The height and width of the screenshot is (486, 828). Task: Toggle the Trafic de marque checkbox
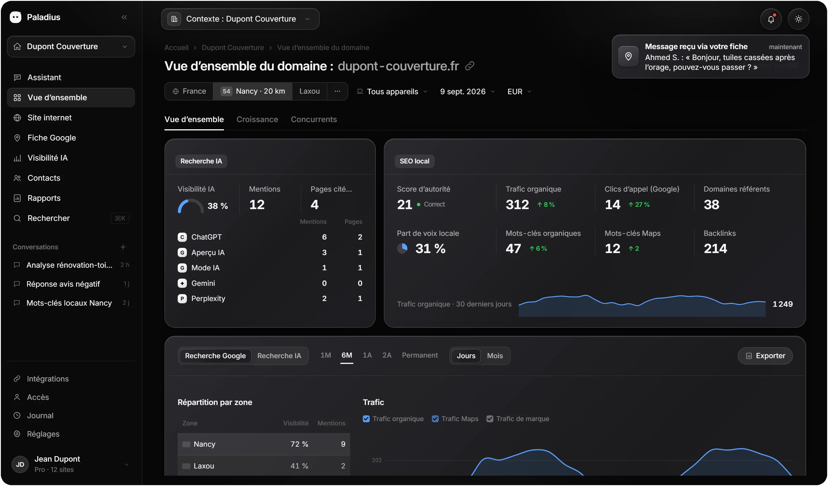[490, 419]
